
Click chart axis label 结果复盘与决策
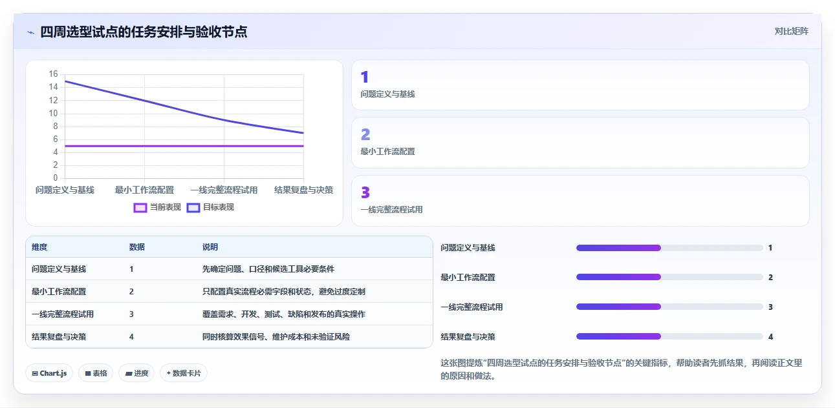(x=304, y=190)
